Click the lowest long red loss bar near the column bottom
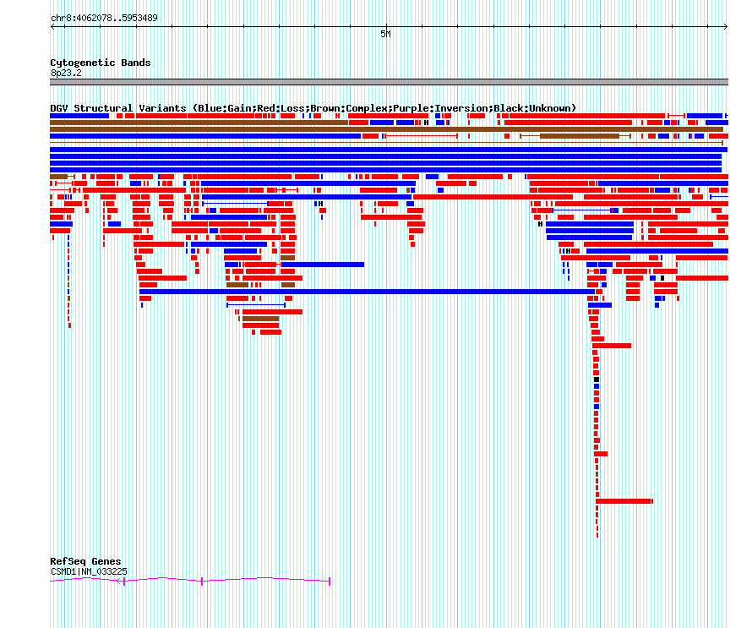752x628 pixels. (624, 501)
